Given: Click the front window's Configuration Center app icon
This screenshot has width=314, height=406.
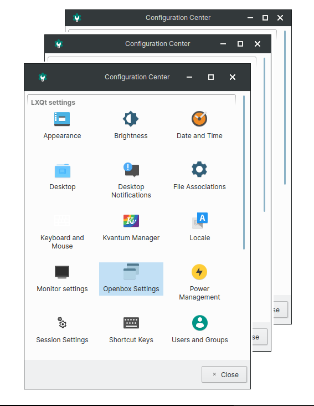Looking at the screenshot, I should point(43,77).
